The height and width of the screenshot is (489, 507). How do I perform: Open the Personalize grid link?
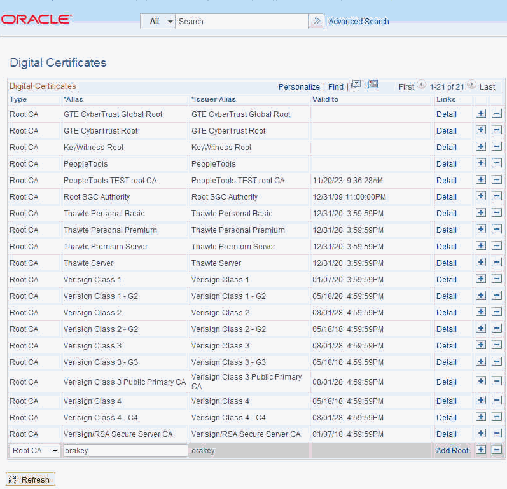pyautogui.click(x=299, y=86)
